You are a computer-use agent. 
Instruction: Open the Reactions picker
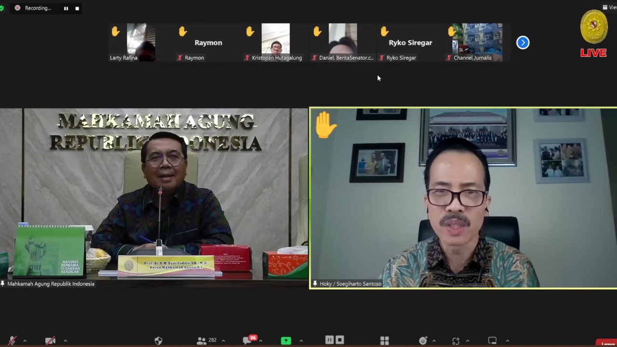tap(423, 341)
